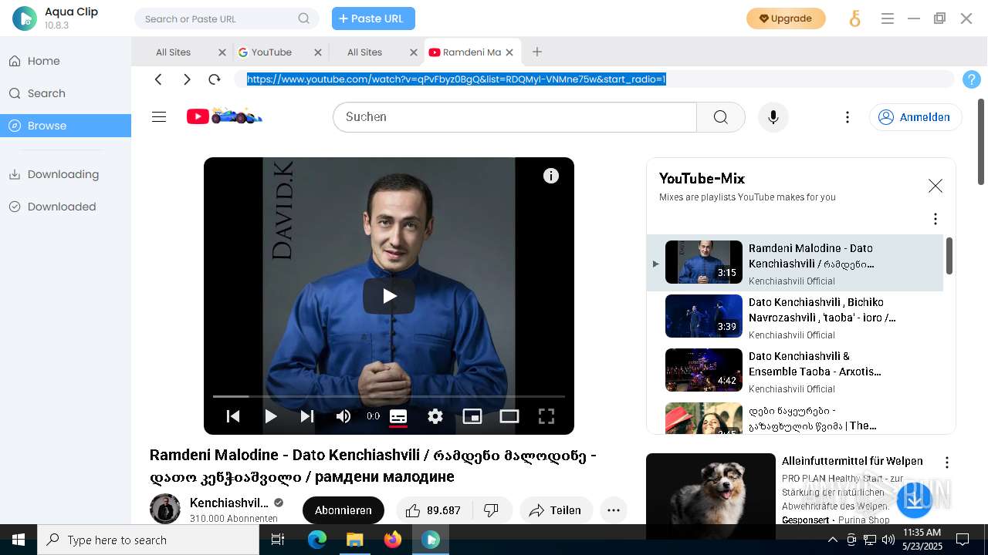The image size is (988, 555).
Task: Click the Anmelden sign-in button
Action: pos(915,117)
